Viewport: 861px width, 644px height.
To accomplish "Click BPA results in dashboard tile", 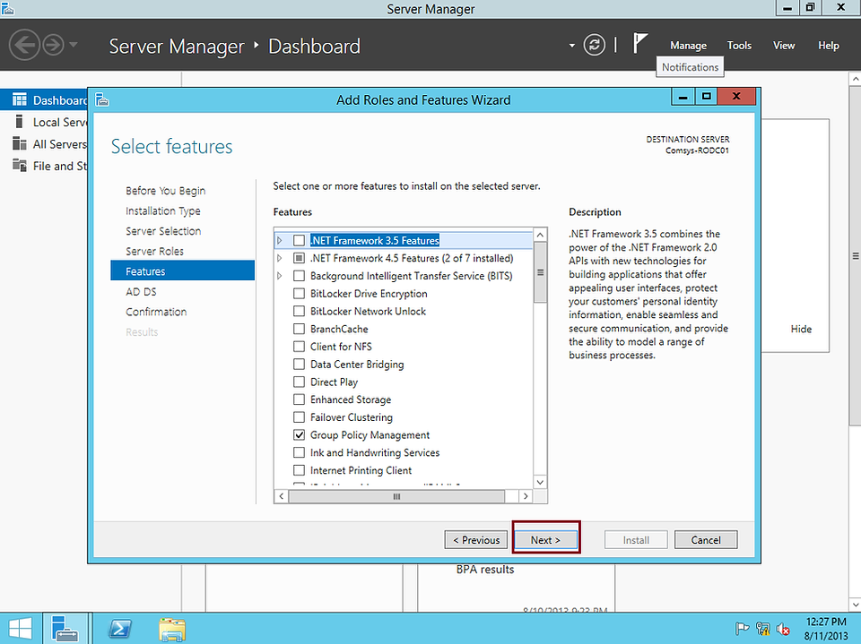I will pos(485,570).
